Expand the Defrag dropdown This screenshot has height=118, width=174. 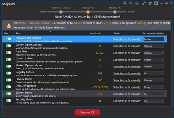[154, 87]
